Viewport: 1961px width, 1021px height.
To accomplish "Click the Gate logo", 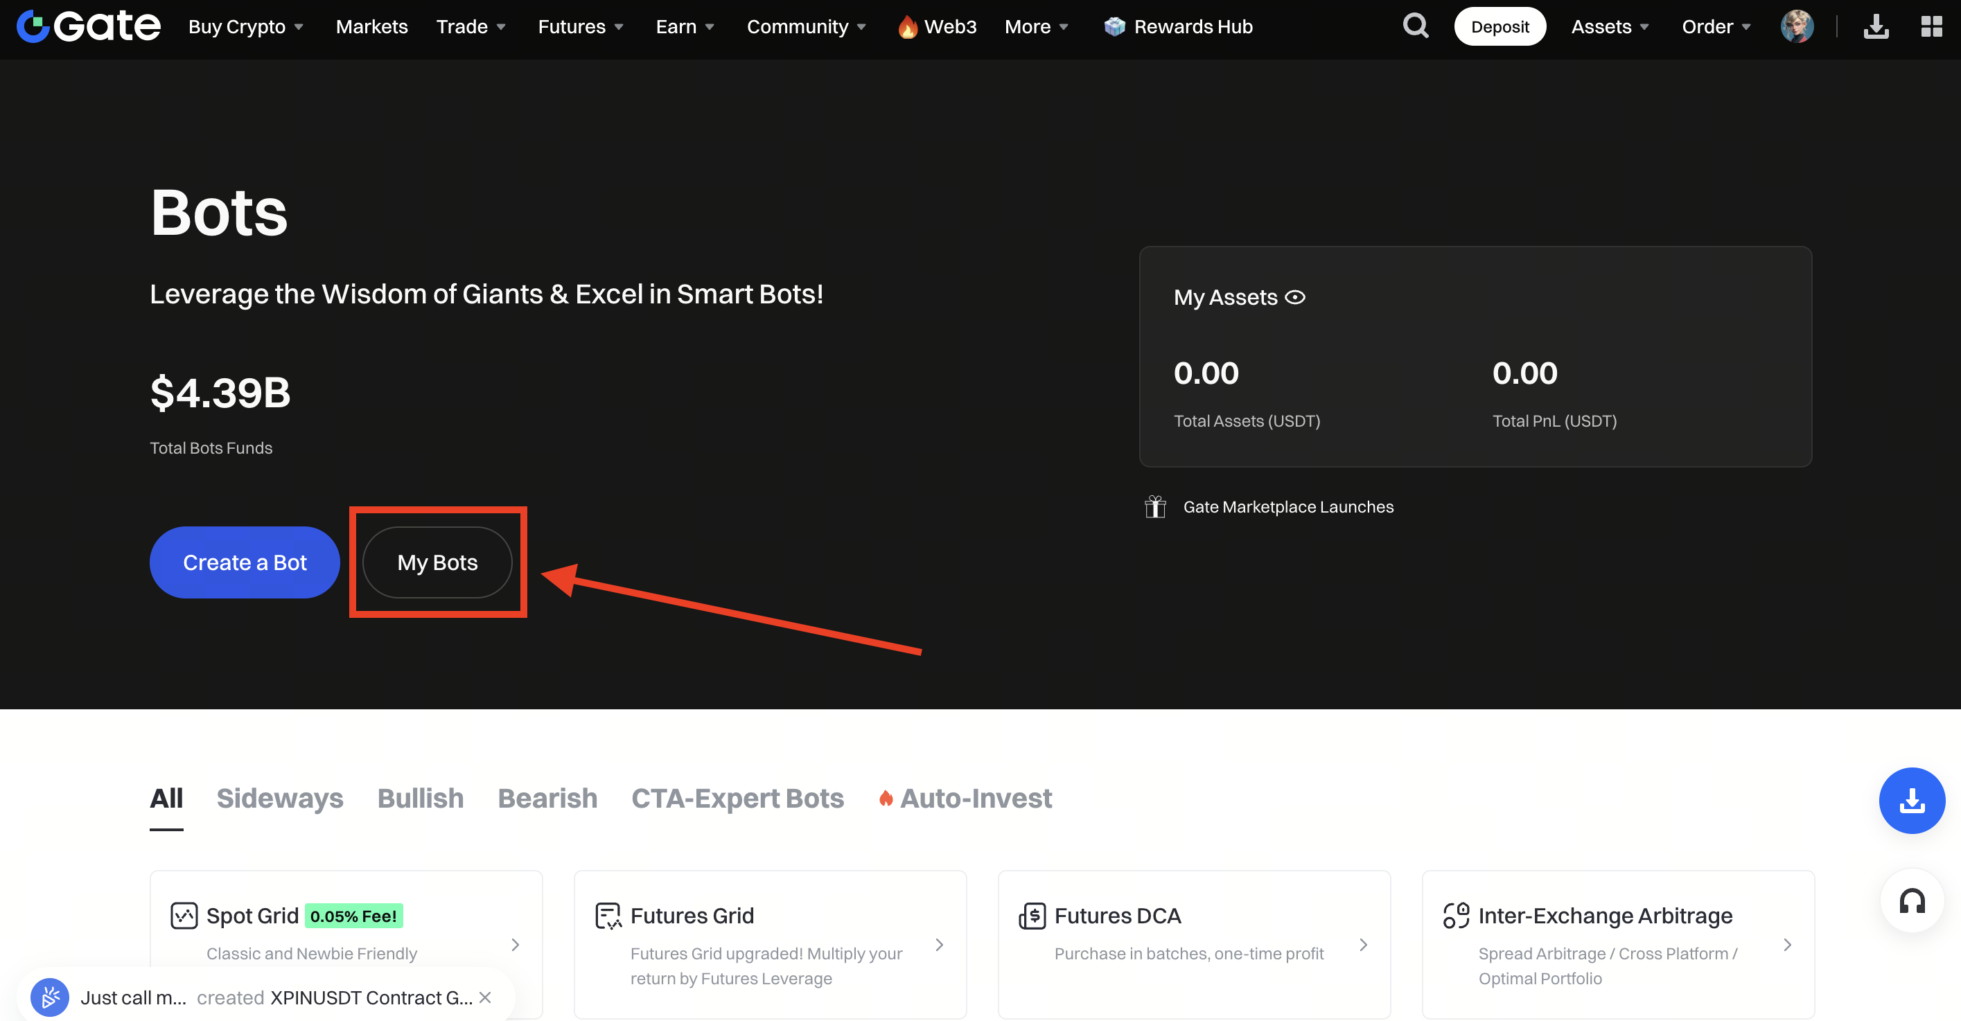I will [x=88, y=26].
